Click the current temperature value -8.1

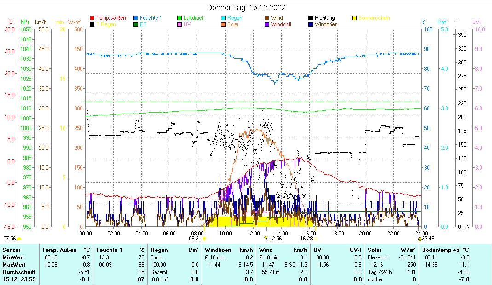point(84,279)
